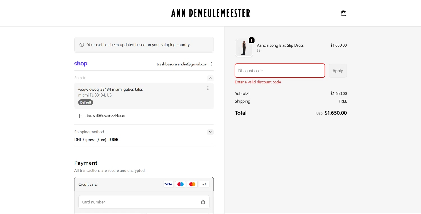Click the info icon in cart notice
421x214 pixels.
tap(82, 45)
